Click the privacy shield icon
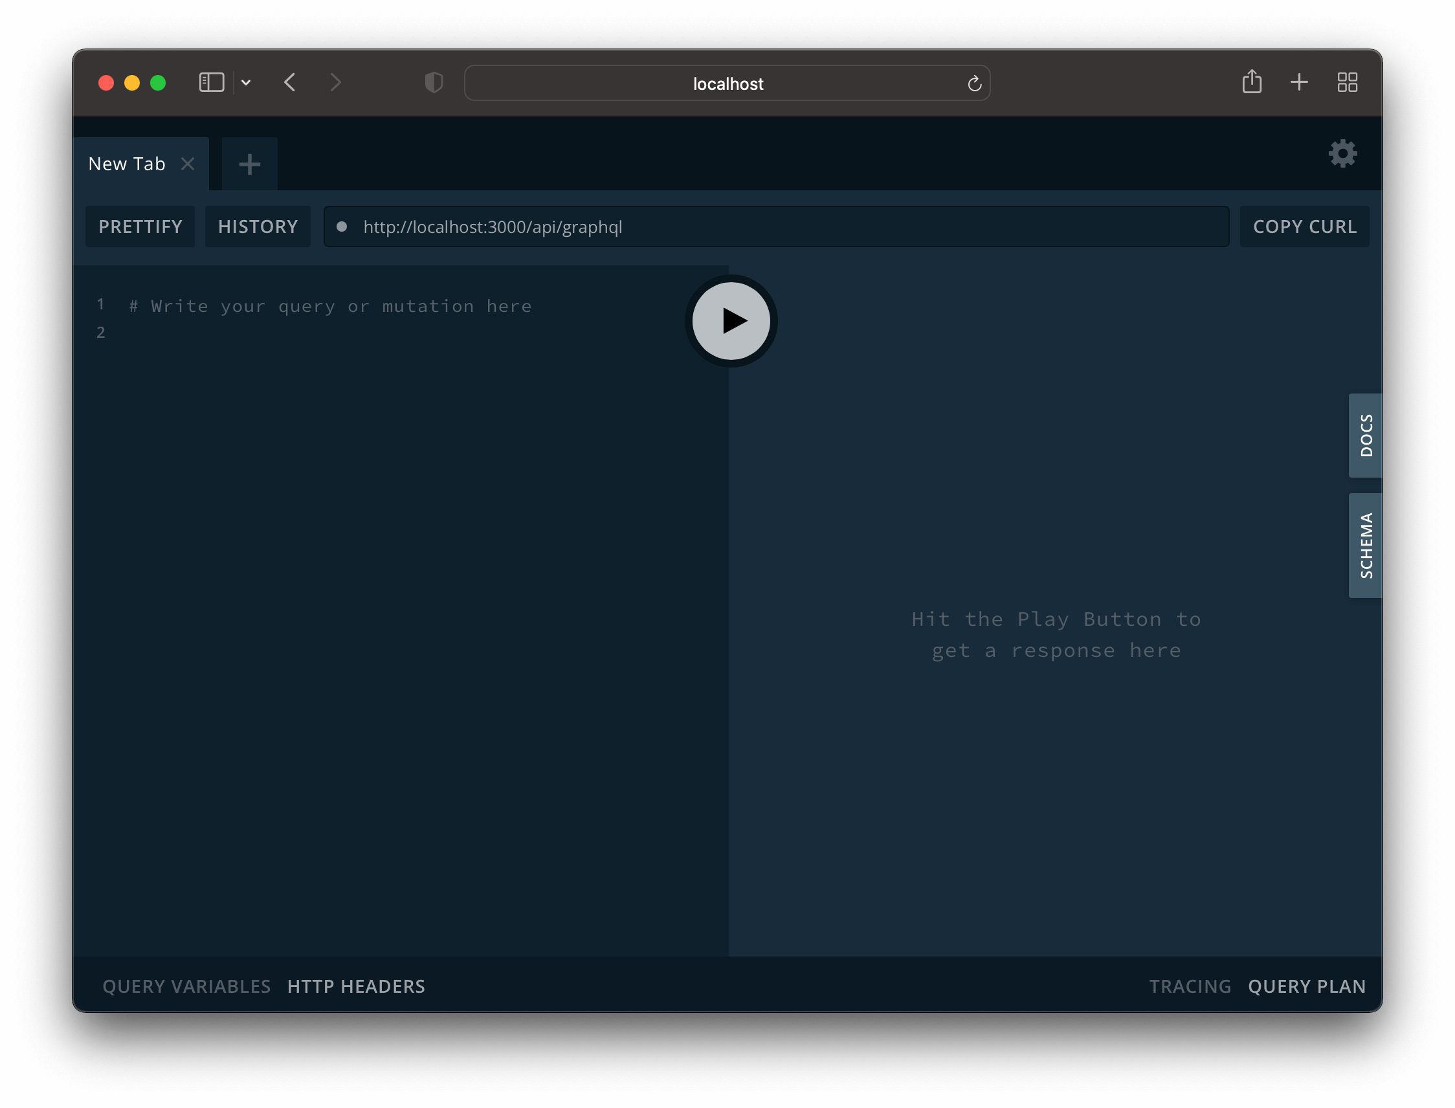1455x1108 pixels. 434,82
